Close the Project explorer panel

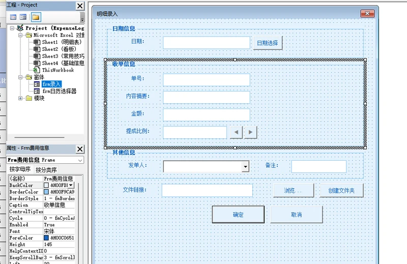click(x=80, y=6)
